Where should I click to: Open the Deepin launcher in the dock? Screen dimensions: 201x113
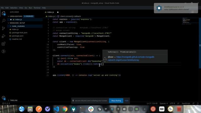point(22,109)
